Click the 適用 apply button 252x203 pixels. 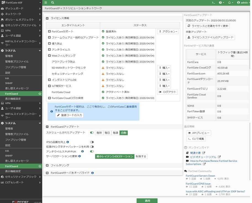click(x=147, y=201)
